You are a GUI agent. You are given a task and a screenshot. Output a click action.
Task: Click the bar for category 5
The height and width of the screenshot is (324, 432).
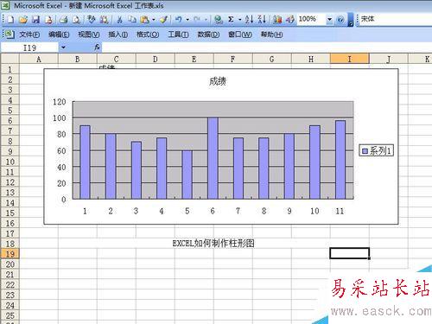(x=187, y=175)
